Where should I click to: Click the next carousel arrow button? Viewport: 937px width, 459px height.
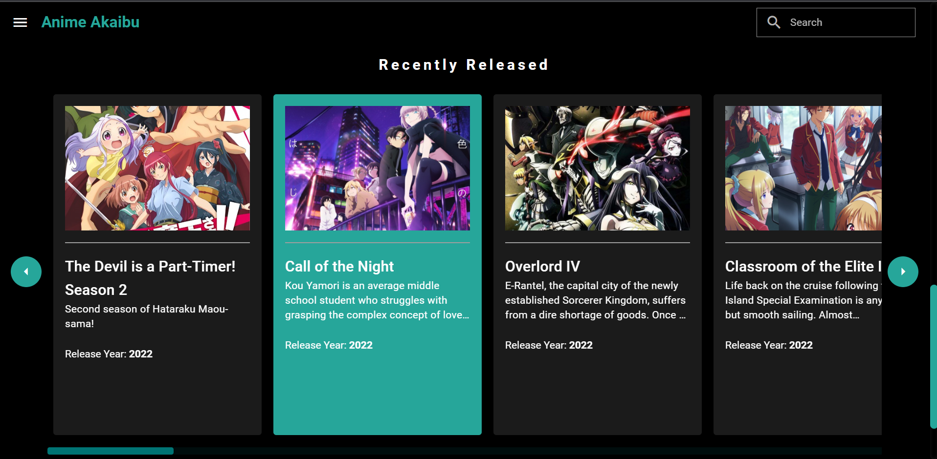[903, 271]
